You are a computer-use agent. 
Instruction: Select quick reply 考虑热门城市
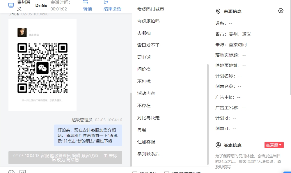[150, 9]
